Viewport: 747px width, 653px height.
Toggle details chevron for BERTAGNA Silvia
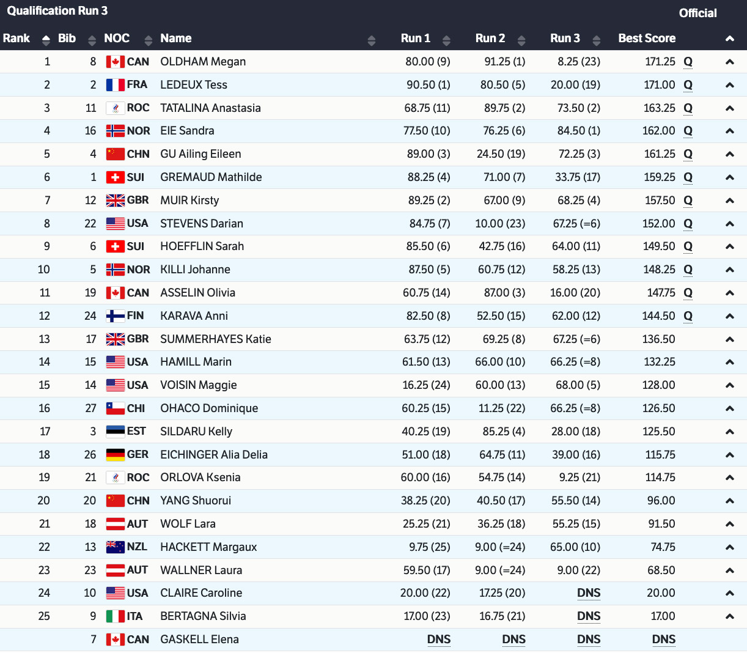729,616
